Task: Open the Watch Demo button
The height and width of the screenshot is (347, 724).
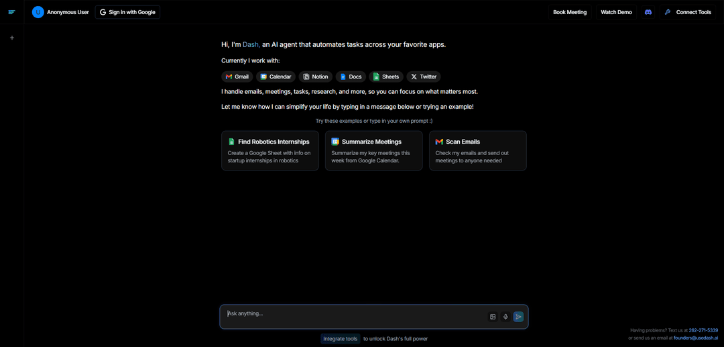Action: (617, 12)
